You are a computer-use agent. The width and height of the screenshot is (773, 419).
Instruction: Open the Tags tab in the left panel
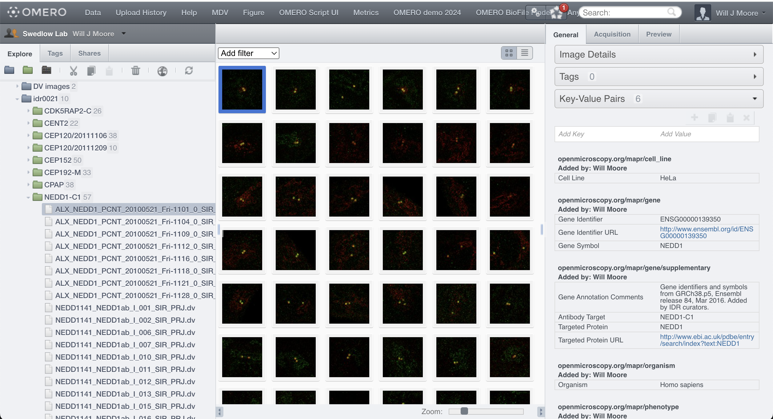(55, 53)
